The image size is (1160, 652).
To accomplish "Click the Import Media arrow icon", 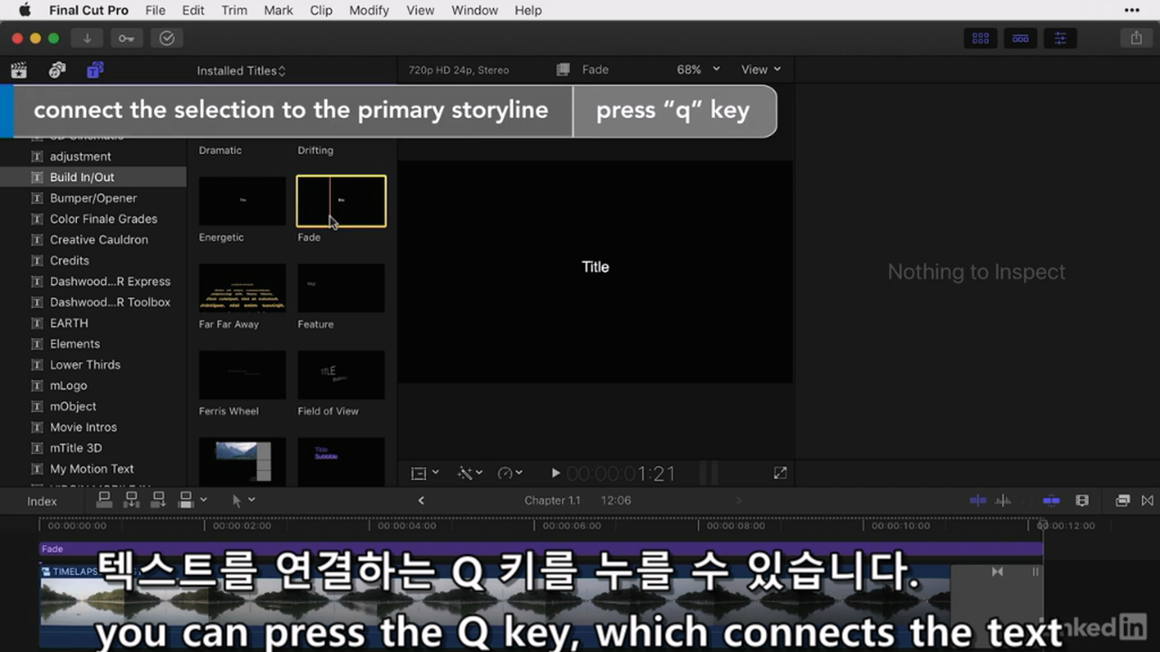I will 87,38.
